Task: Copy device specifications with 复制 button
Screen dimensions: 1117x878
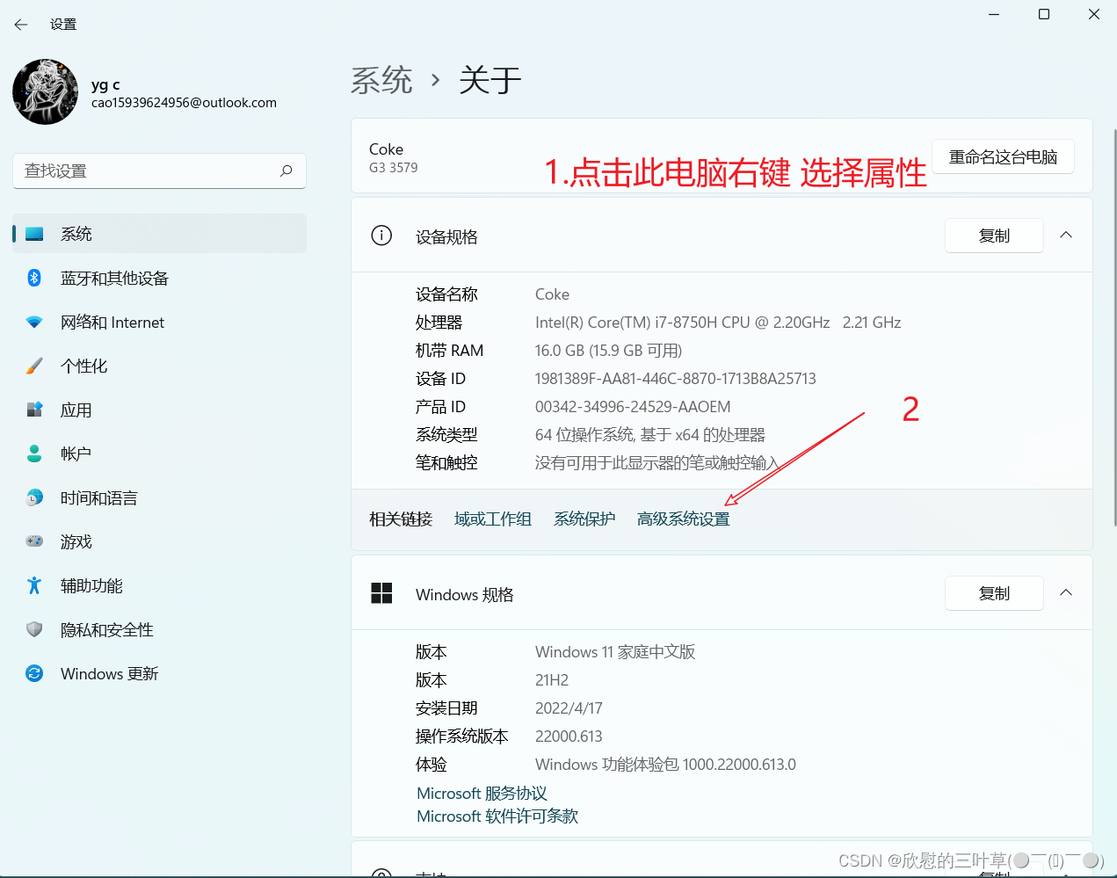Action: point(994,236)
